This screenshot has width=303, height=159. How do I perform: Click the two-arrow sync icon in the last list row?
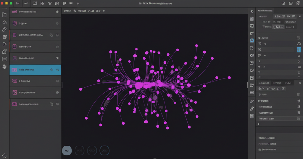[x=51, y=104]
